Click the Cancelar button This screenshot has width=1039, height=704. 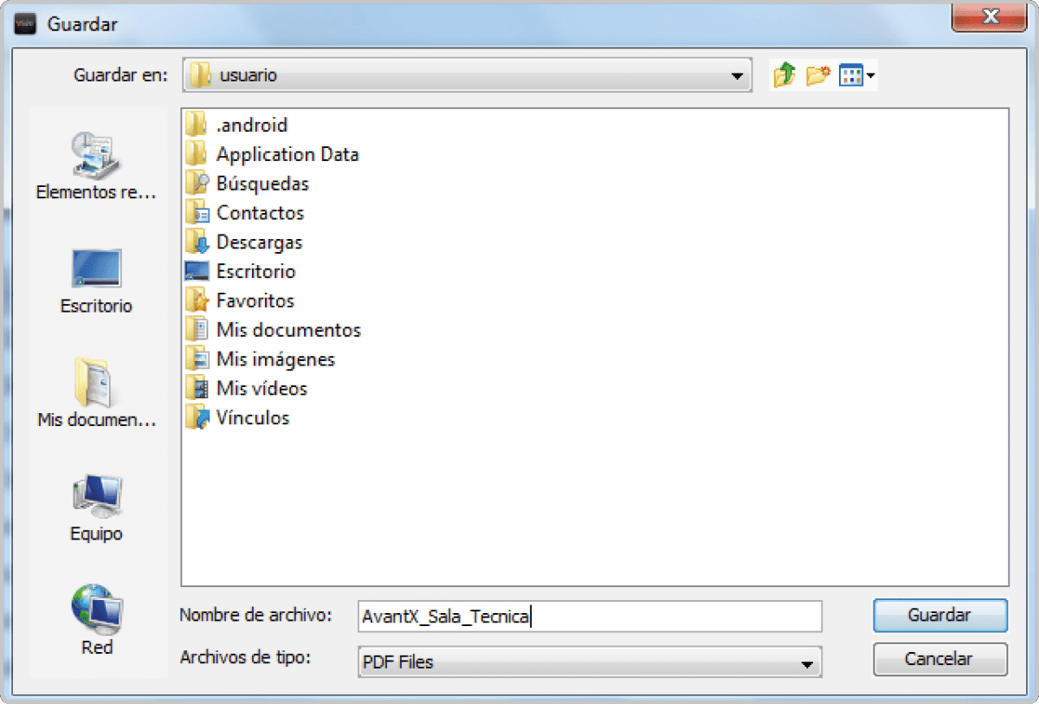(940, 659)
